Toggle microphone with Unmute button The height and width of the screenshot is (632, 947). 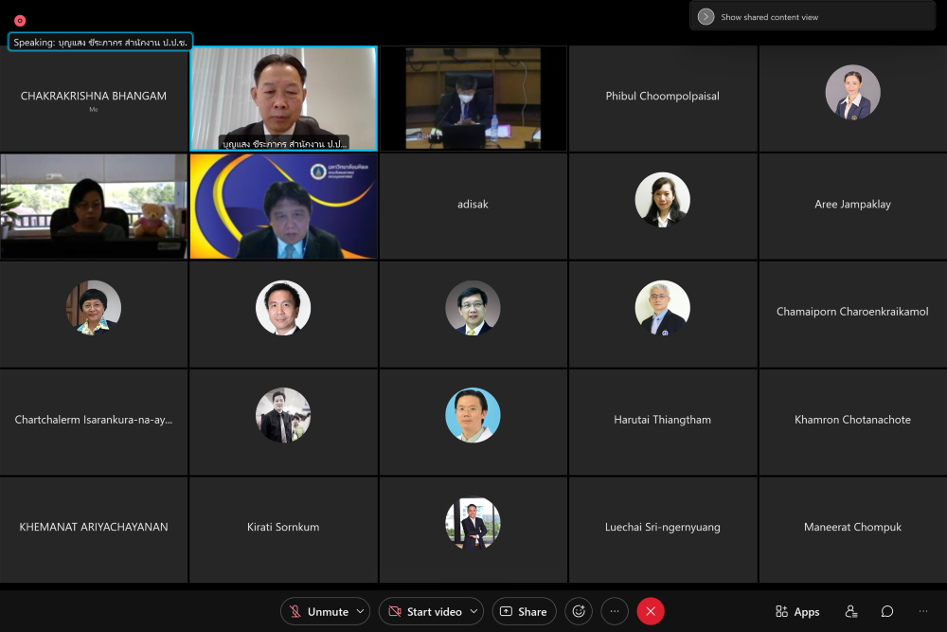pyautogui.click(x=319, y=611)
